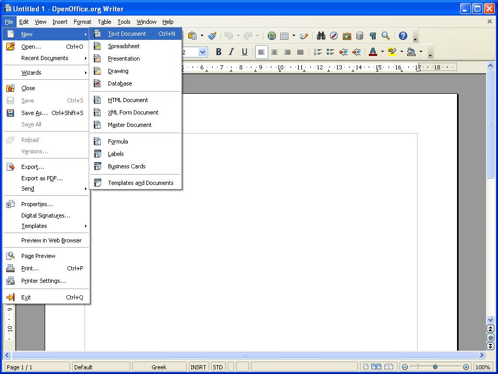Expand the Wizards submenu
The height and width of the screenshot is (374, 498).
(46, 73)
